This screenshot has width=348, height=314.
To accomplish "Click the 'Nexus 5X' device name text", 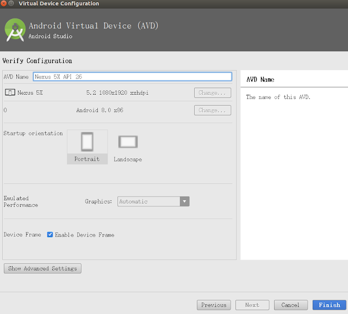I will pos(30,93).
